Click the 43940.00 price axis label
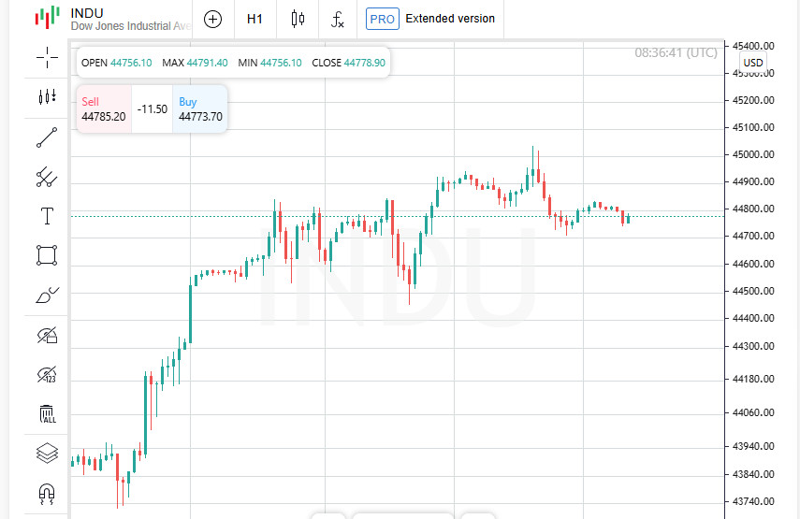Viewport: 800px width, 519px height. coord(753,447)
